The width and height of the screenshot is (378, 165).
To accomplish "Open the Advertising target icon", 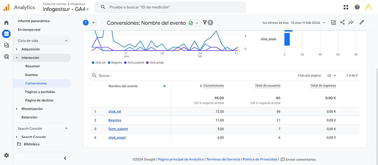I will 6,57.
